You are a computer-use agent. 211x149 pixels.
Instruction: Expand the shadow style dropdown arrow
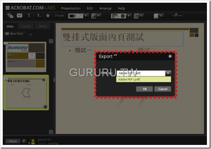tap(98, 16)
